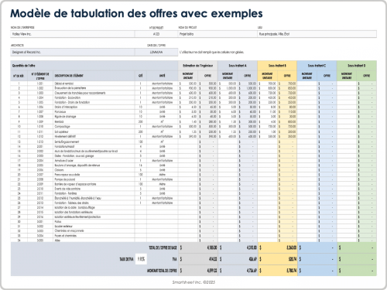
Task: Click Sous-traitant A total bid amount cell
Action: pos(238,271)
